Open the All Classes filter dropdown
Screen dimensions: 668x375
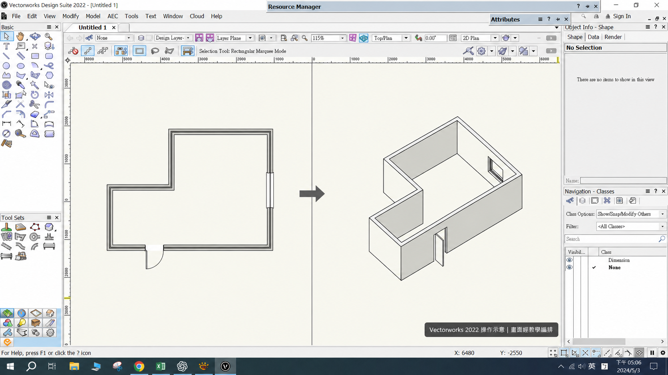[631, 226]
